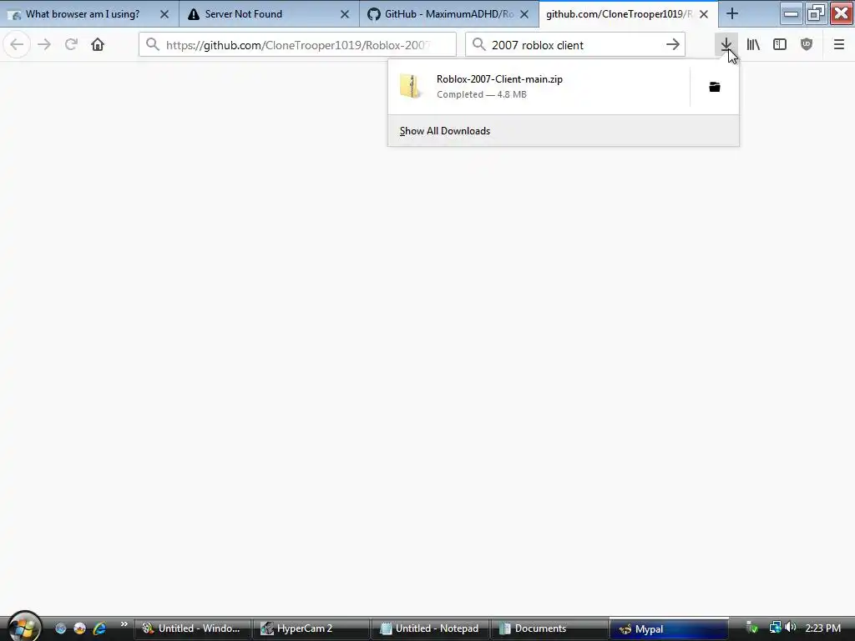Focus the URL address bar
This screenshot has width=855, height=641.
[297, 45]
